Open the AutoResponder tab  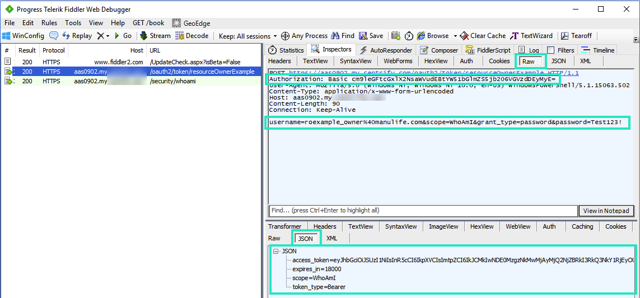pos(385,50)
